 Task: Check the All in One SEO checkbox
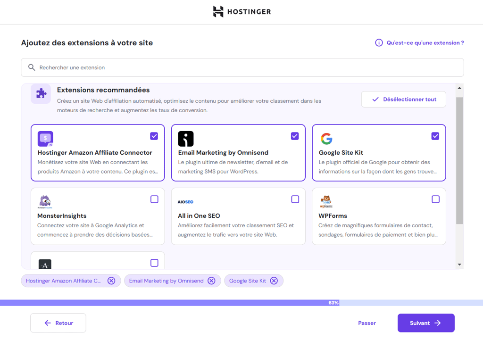295,199
